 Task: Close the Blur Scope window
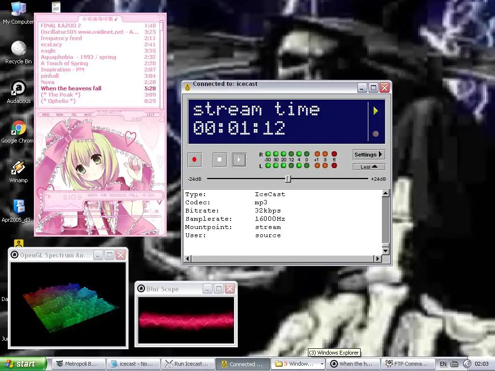pyautogui.click(x=230, y=289)
